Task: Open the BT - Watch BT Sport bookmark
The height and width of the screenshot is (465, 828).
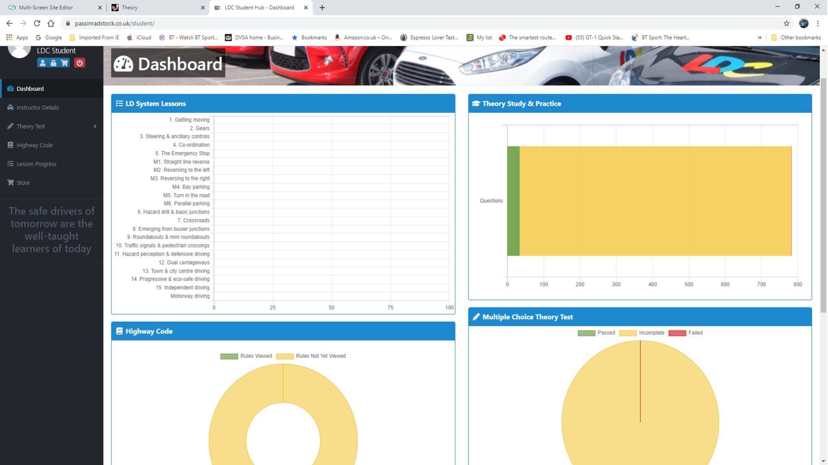Action: click(x=188, y=37)
